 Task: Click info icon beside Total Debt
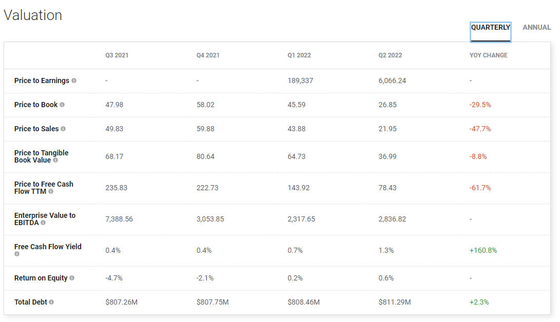click(x=51, y=302)
